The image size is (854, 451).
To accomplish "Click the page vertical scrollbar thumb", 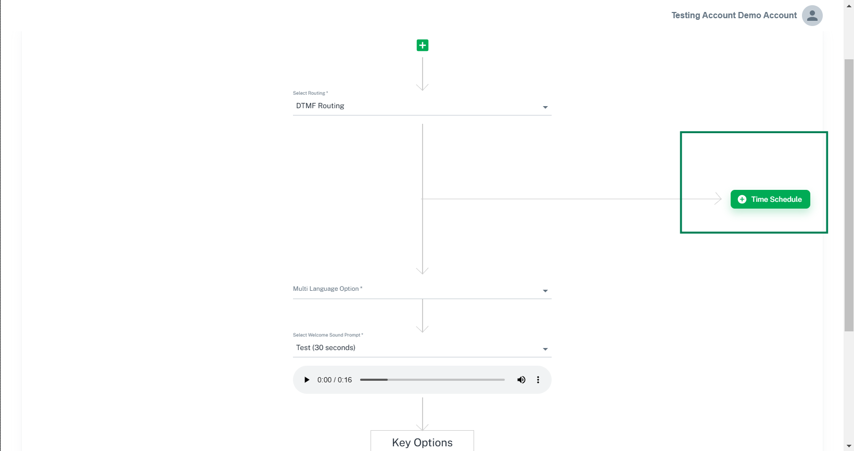I will tap(849, 195).
